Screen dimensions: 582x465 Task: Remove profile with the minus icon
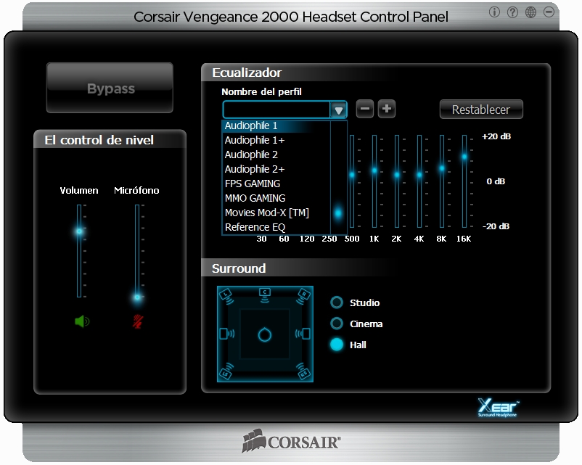click(x=366, y=110)
